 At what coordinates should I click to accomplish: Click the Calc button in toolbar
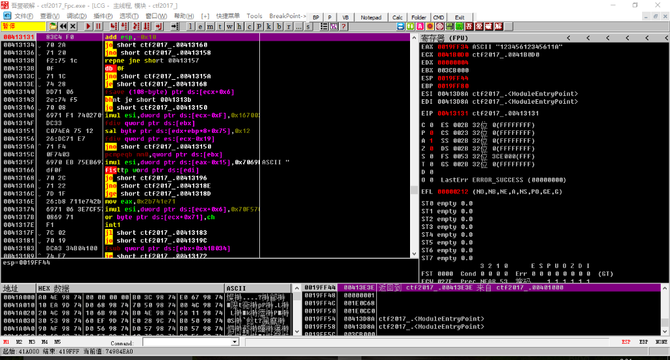[x=398, y=17]
